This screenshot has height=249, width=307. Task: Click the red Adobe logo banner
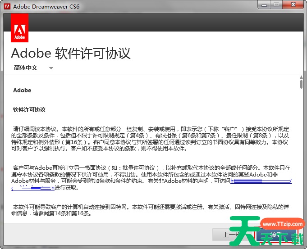click(19, 28)
